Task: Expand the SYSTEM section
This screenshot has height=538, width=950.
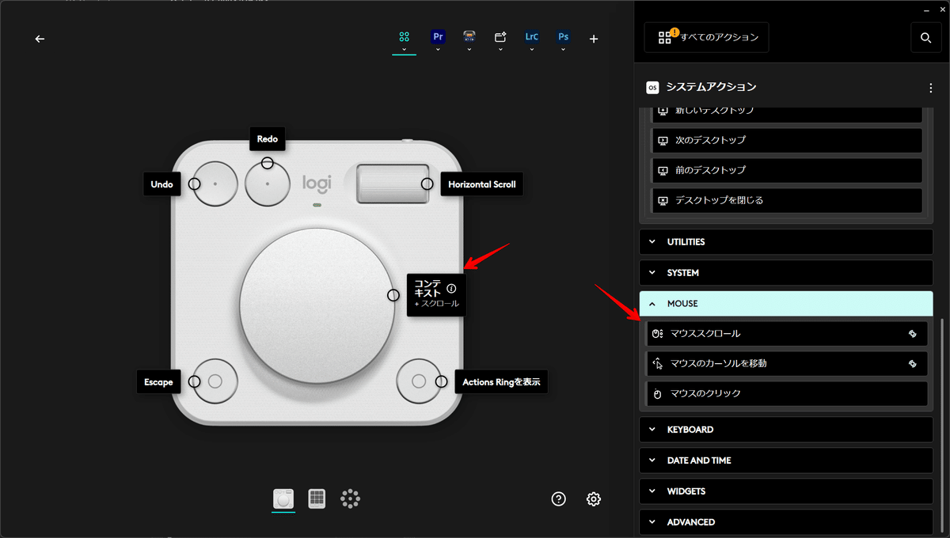Action: click(786, 273)
